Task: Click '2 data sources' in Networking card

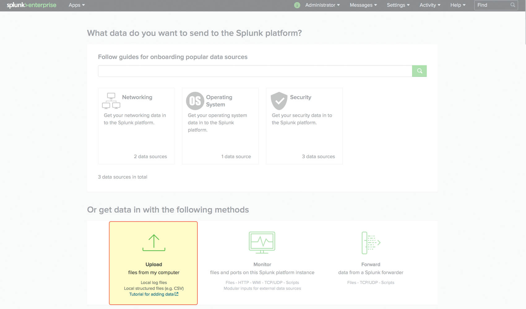Action: click(150, 157)
